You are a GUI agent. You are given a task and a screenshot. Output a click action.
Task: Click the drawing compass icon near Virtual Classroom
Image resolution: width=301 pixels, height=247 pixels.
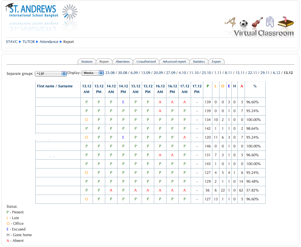click(x=231, y=21)
